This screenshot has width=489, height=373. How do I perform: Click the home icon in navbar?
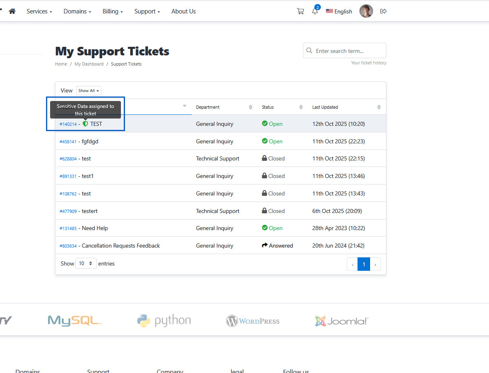tap(12, 11)
